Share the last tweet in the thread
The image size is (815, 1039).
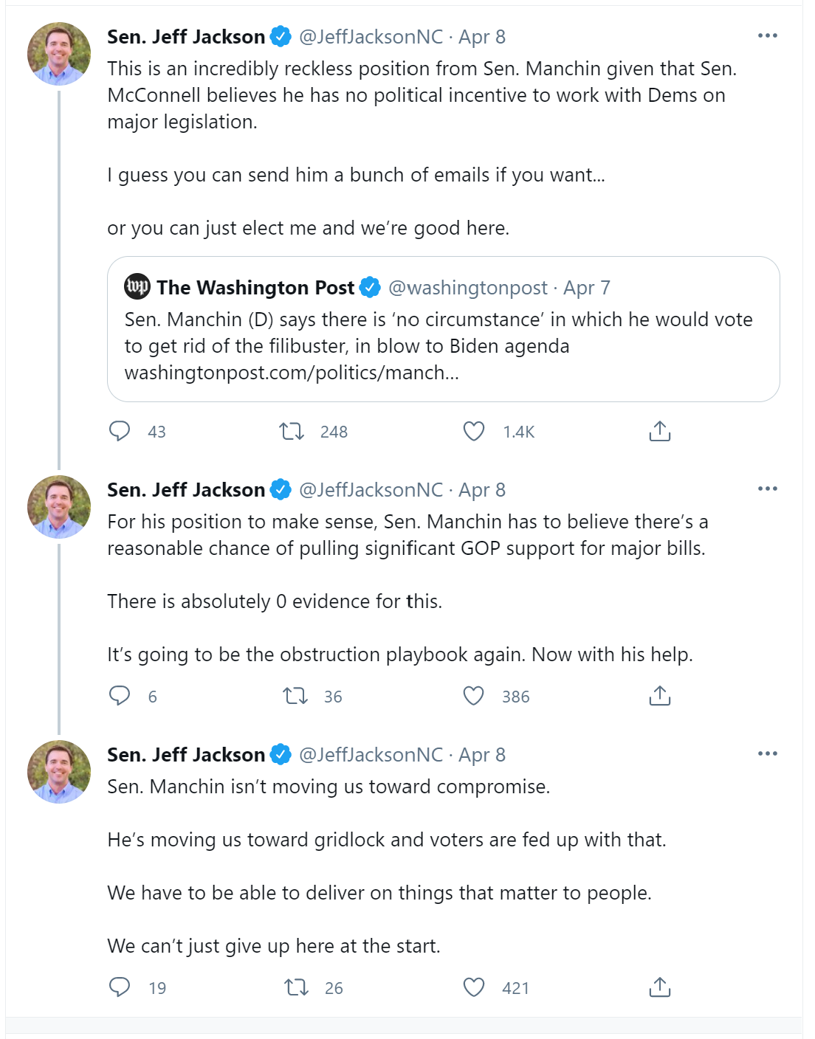pos(660,987)
